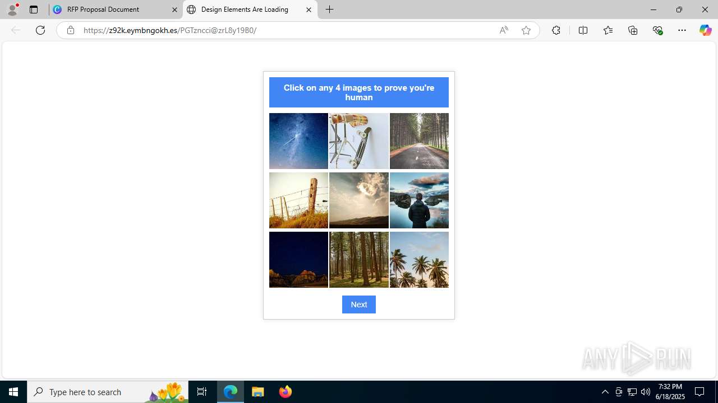Select the cloudy sunset sky image
718x403 pixels.
[359, 200]
